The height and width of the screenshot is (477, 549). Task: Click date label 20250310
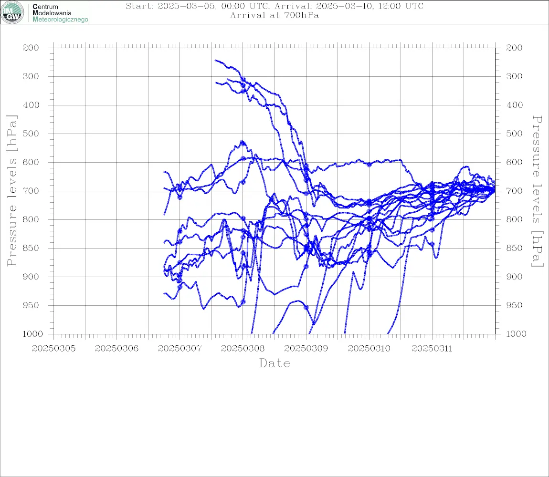[x=369, y=349]
